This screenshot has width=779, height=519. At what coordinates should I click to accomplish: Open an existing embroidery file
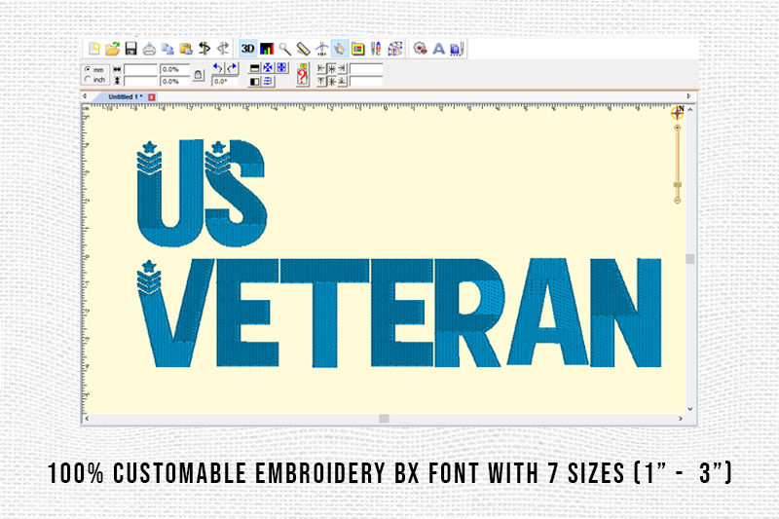point(113,49)
